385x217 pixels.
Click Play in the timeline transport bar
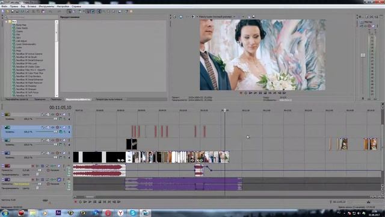90,202
